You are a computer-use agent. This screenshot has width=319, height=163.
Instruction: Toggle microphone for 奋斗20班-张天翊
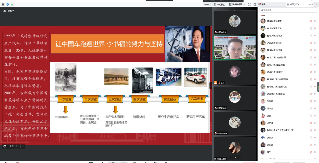[x=311, y=50]
